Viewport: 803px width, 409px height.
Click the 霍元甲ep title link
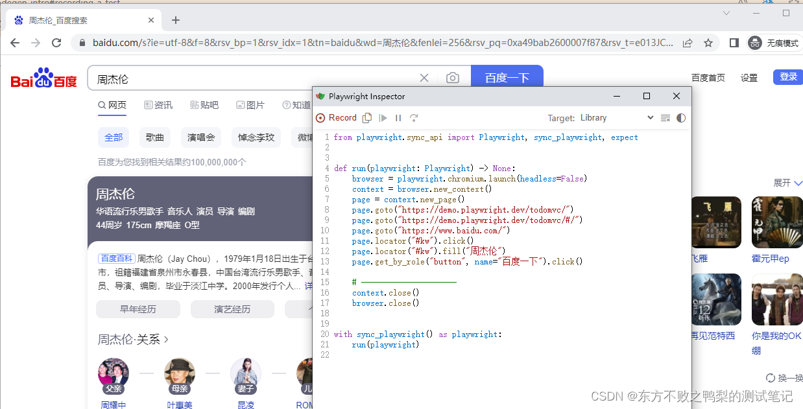coord(771,259)
